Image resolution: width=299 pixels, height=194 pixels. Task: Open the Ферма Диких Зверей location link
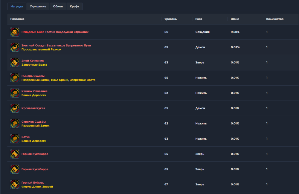pyautogui.click(x=37, y=187)
